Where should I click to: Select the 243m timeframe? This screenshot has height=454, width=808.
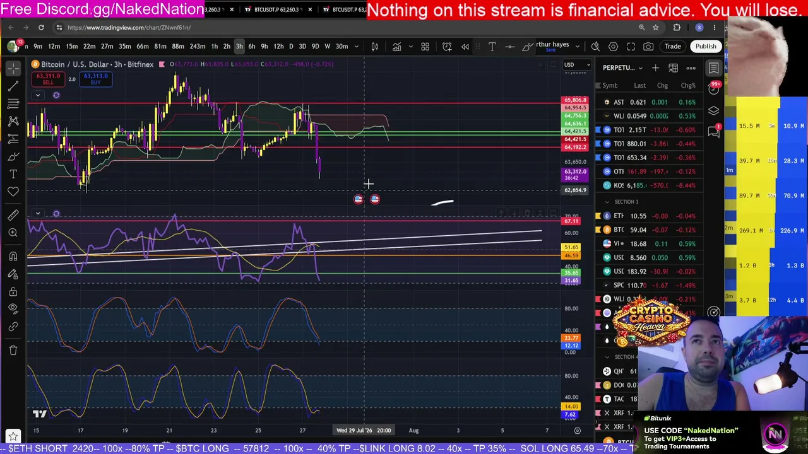click(x=198, y=46)
